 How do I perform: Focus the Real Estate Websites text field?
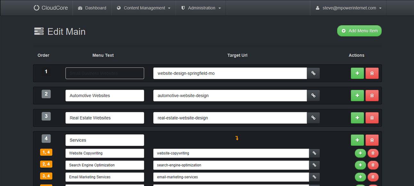(105, 118)
